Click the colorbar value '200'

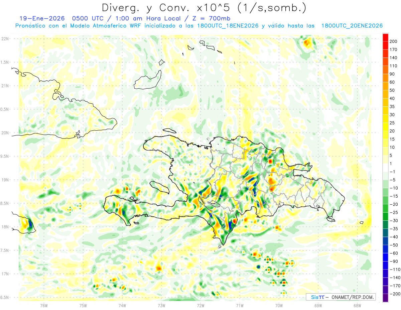click(394, 41)
